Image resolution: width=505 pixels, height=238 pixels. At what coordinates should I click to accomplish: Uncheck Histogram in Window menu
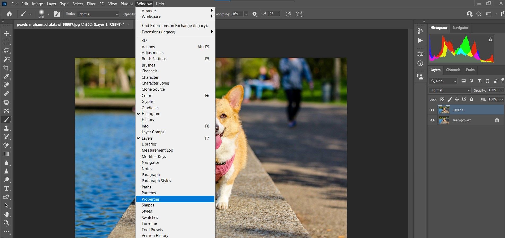pos(151,114)
